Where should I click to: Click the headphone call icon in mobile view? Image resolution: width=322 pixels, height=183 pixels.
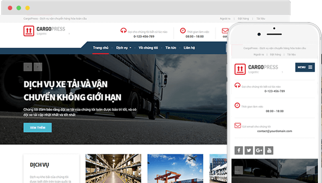(x=237, y=85)
